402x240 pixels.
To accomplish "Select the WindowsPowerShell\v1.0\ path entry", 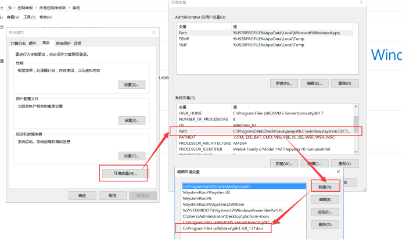I will (244, 210).
